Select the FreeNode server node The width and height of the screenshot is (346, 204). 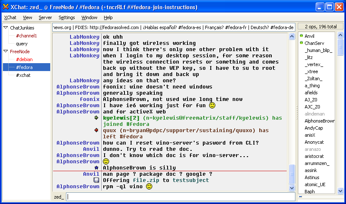tap(20, 52)
